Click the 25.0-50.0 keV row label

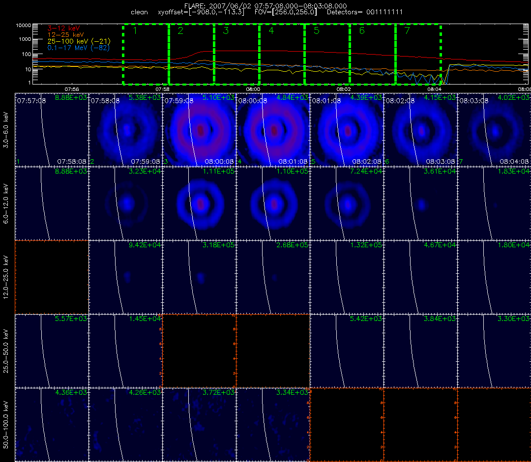[x=6, y=351]
